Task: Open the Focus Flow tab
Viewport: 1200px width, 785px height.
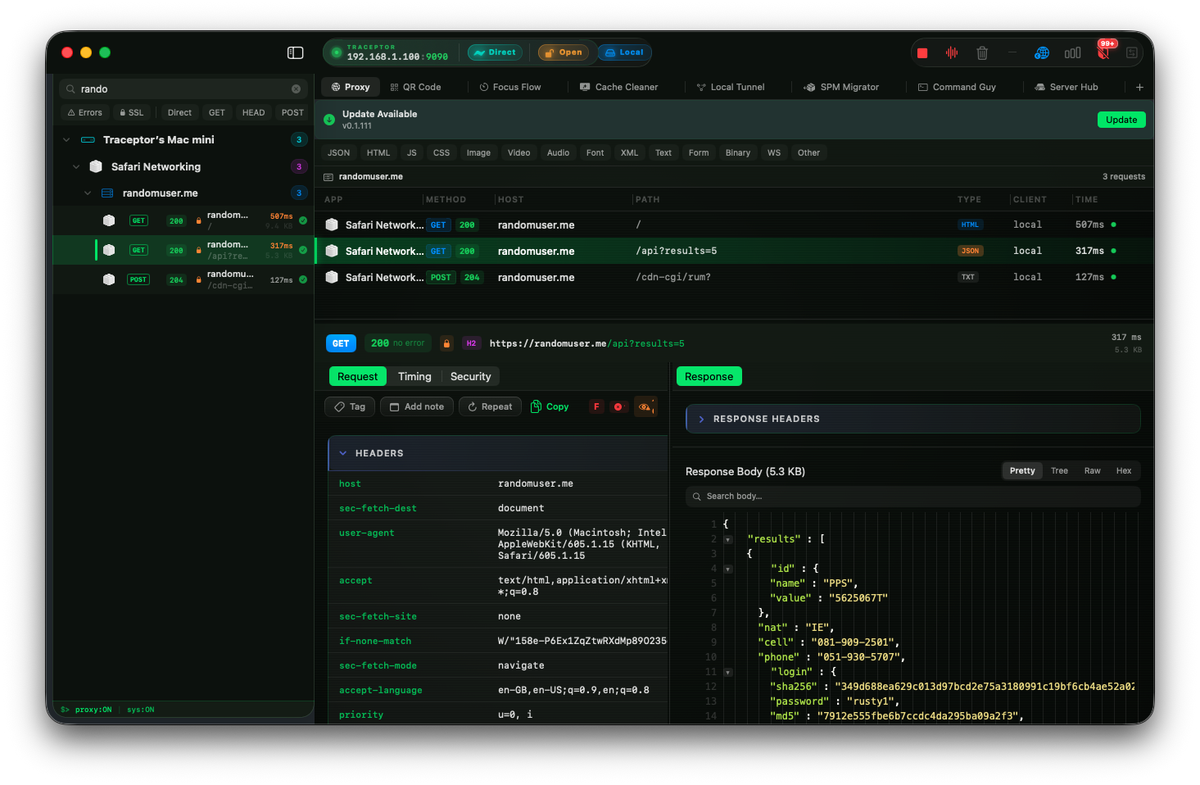Action: point(510,88)
